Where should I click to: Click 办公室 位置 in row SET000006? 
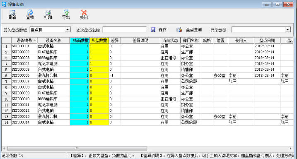pyautogui.click(x=220, y=75)
